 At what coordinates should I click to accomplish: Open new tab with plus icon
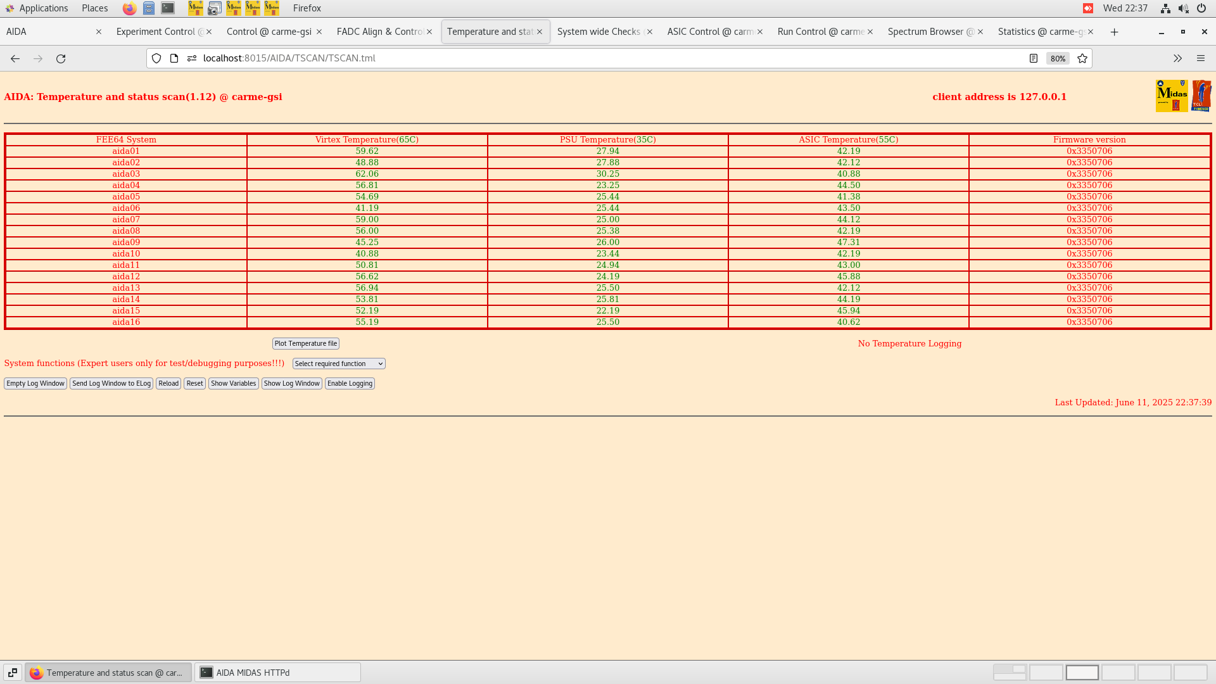tap(1114, 32)
